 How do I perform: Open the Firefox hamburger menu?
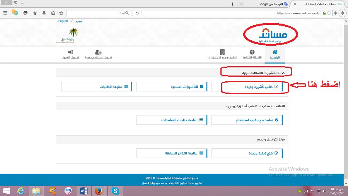pyautogui.click(x=5, y=13)
